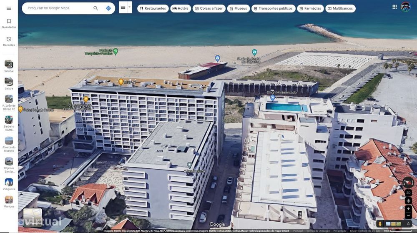Toggle the Camadas layers thumbnail

33,217
